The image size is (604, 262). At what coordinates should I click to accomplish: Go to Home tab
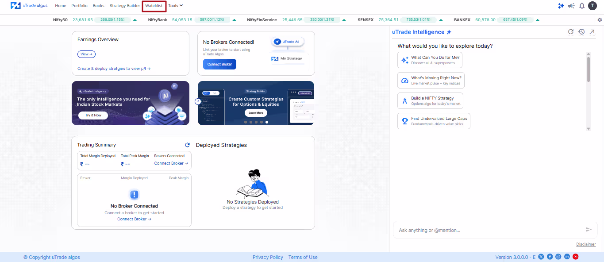(x=61, y=6)
